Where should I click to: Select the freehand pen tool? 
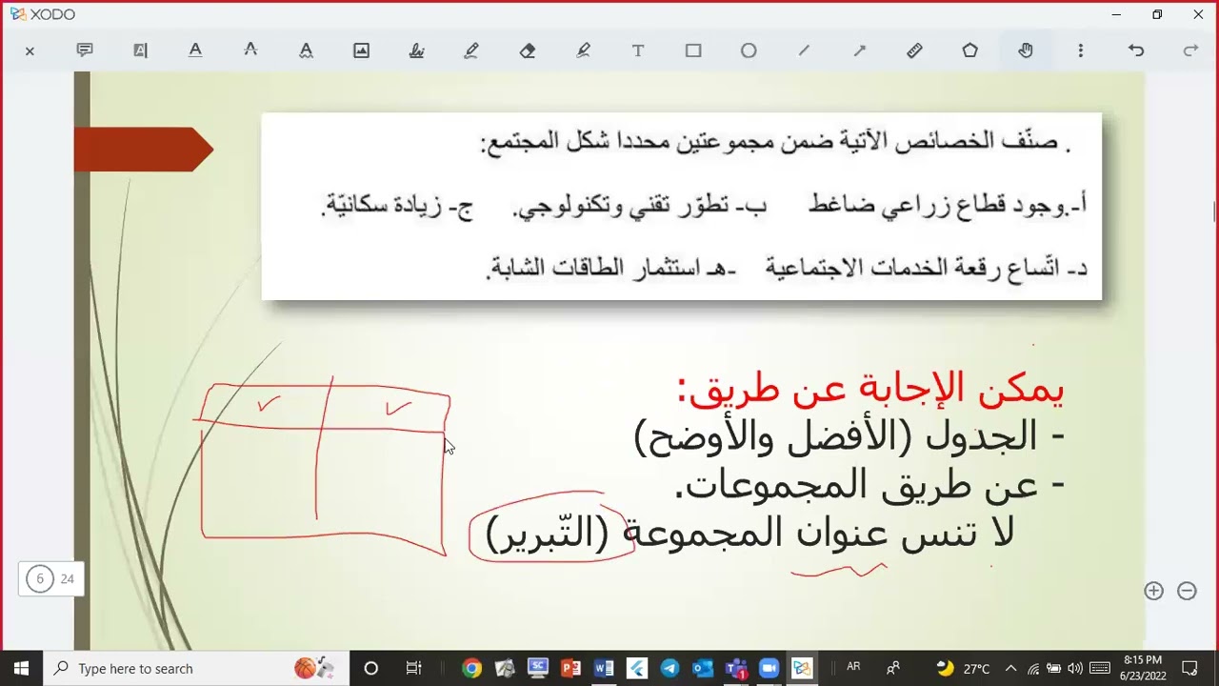pos(471,50)
